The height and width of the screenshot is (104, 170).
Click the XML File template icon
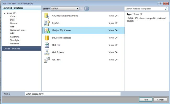click(x=47, y=45)
